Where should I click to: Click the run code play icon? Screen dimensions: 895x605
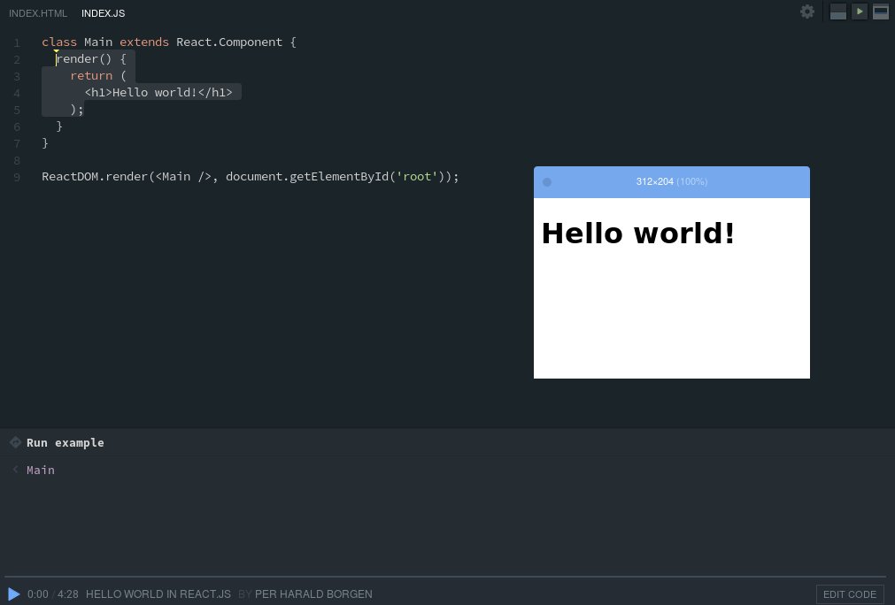[860, 11]
